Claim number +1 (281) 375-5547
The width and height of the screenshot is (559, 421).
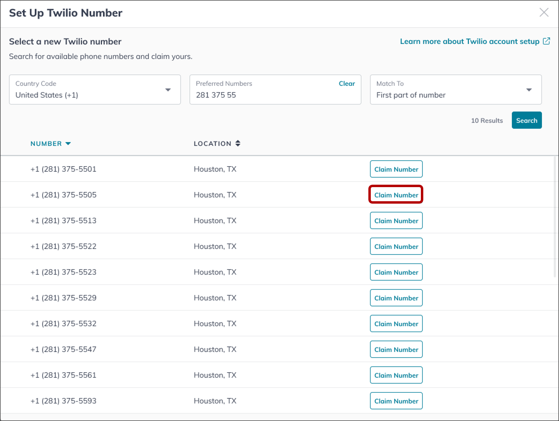pos(396,350)
